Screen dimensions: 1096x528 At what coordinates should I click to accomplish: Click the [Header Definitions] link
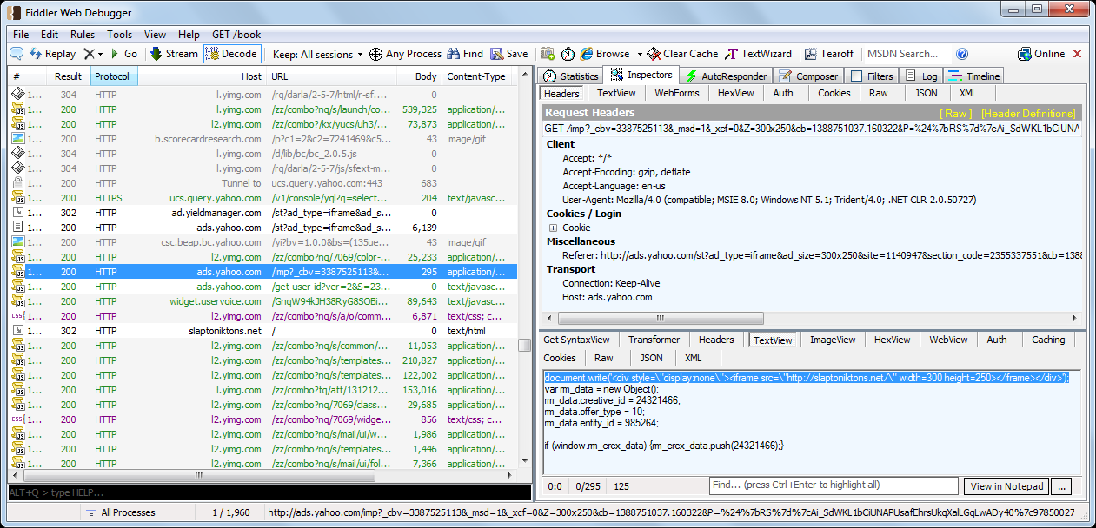pyautogui.click(x=1028, y=114)
